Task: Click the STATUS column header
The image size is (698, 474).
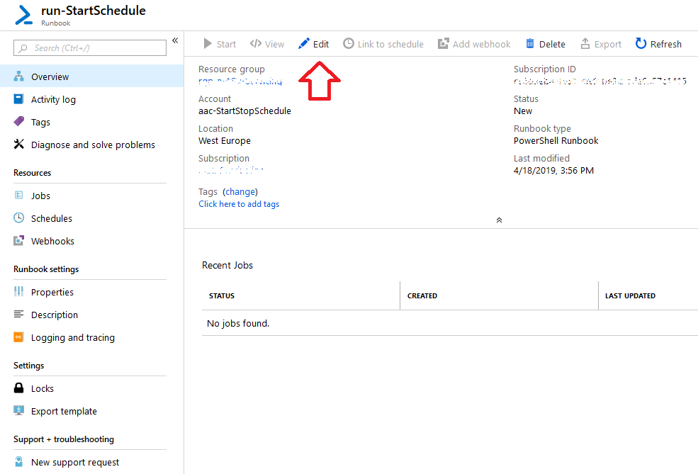Action: tap(222, 295)
